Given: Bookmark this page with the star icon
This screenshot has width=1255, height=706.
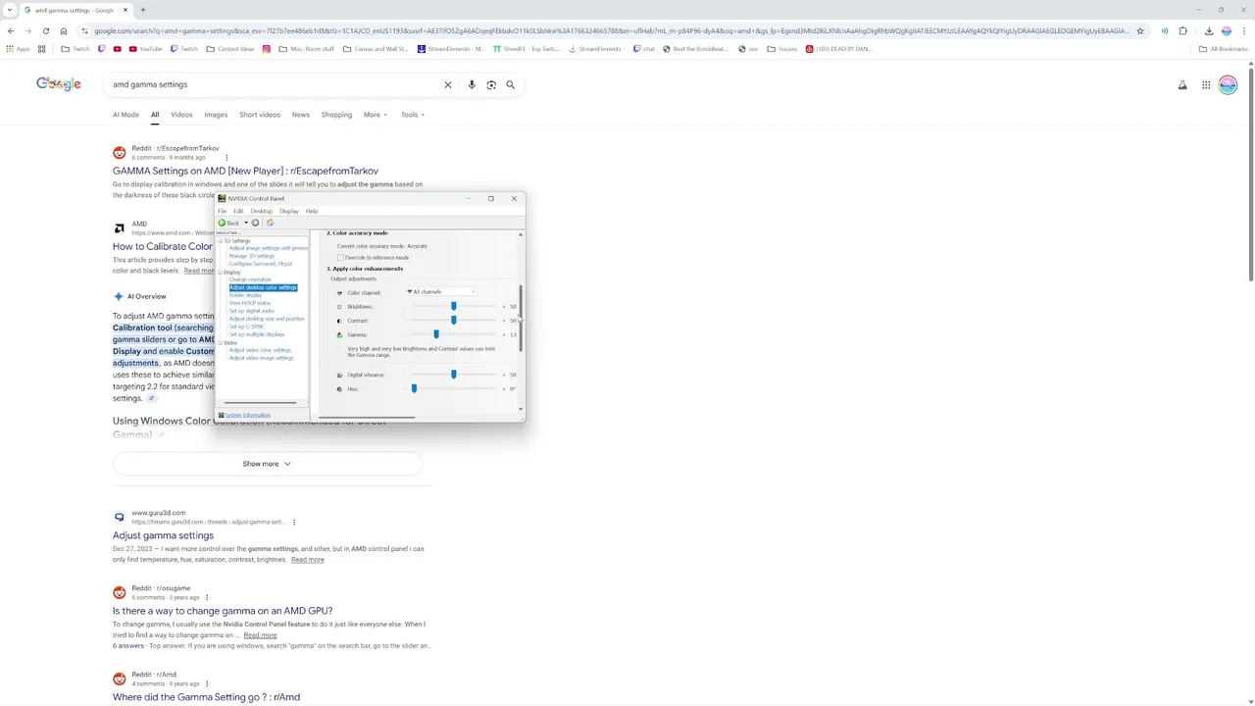Looking at the screenshot, I should (1139, 30).
